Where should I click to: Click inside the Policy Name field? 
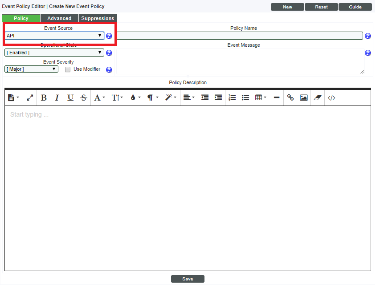point(240,36)
